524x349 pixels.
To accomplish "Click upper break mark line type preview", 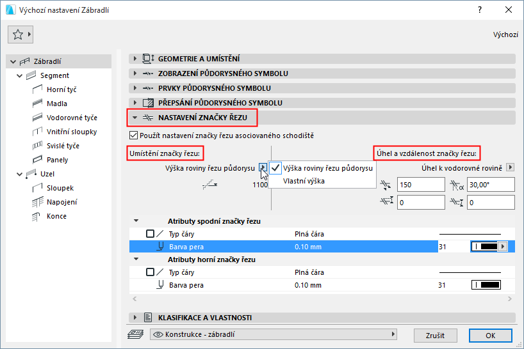I will [470, 272].
